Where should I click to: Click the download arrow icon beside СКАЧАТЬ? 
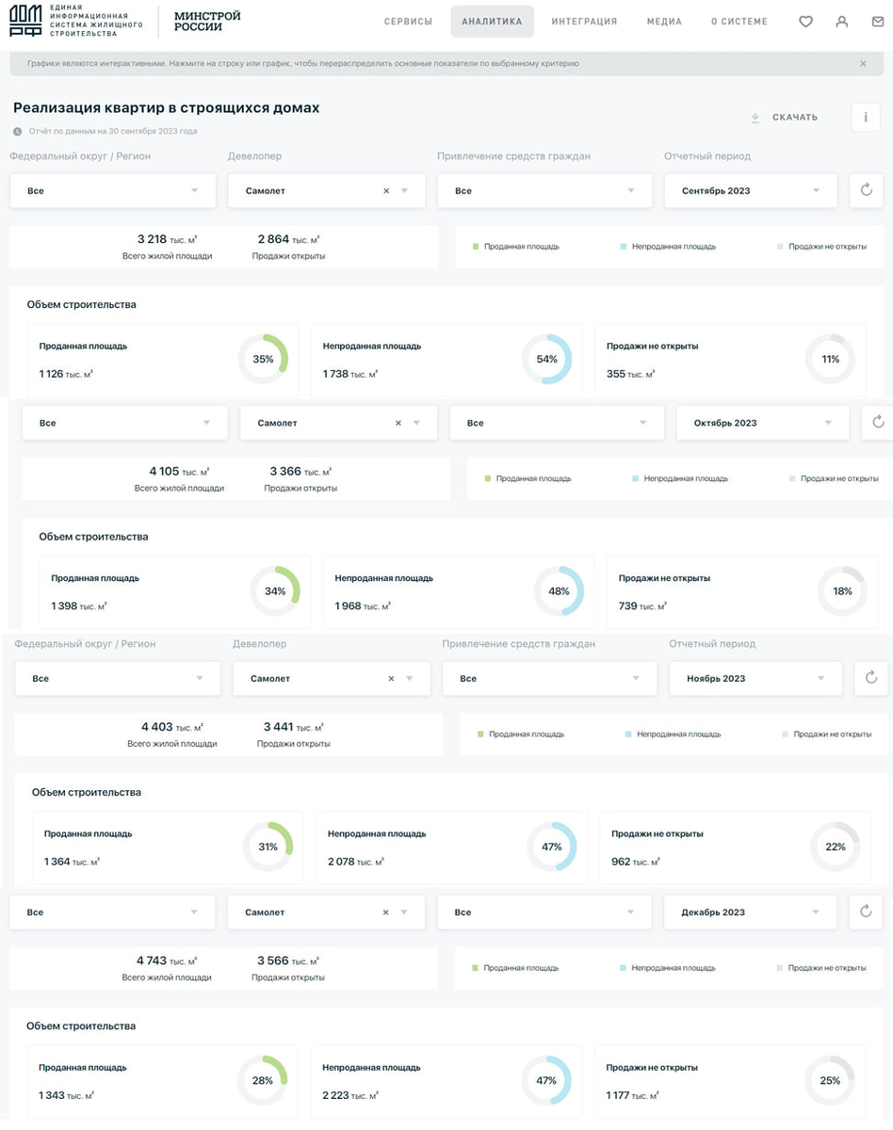coord(755,118)
